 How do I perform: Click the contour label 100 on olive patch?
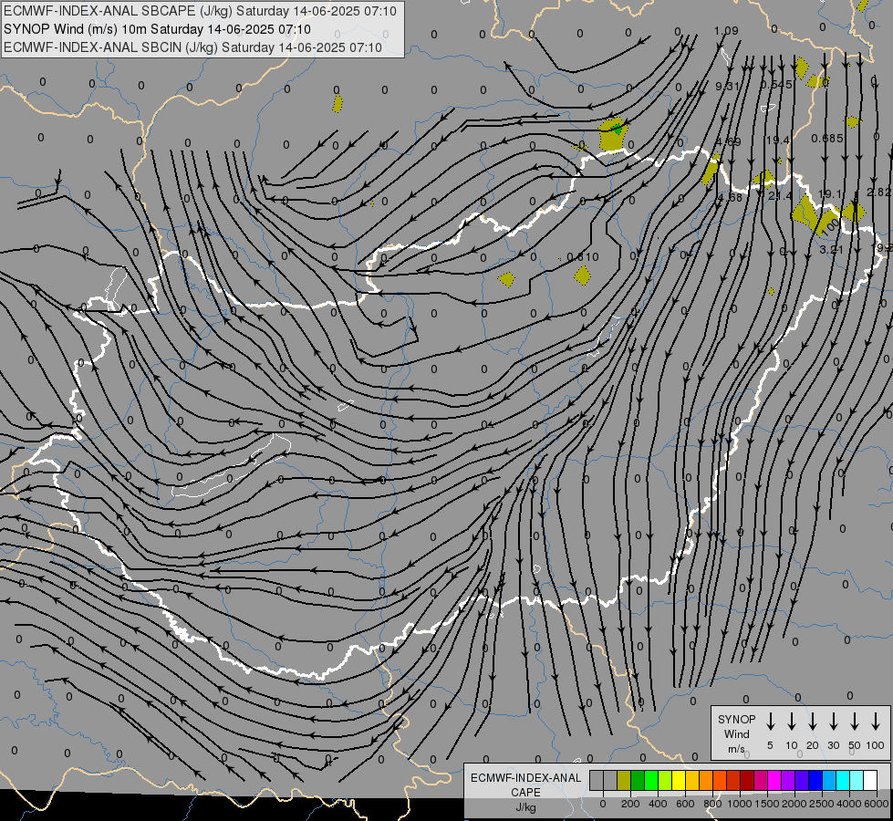click(x=831, y=225)
